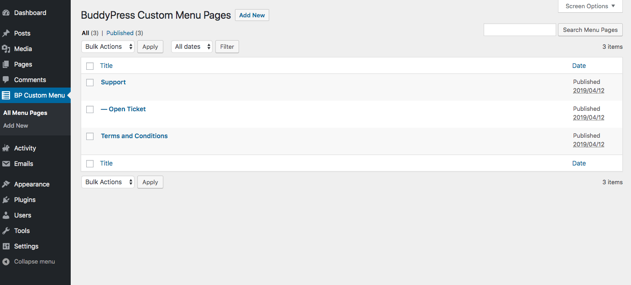Screen dimensions: 631x285
Task: Click the Posts pushpin icon
Action: (x=6, y=33)
